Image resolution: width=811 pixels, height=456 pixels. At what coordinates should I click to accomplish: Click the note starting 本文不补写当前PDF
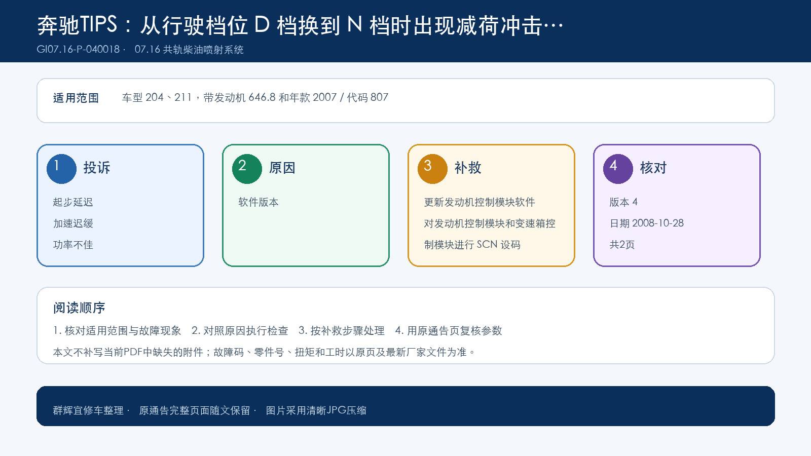tap(264, 352)
